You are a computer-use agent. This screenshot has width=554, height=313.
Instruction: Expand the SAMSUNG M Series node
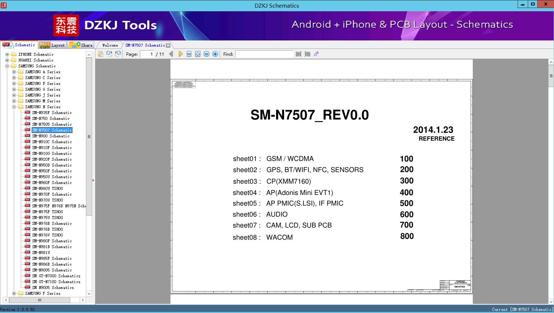(x=14, y=101)
